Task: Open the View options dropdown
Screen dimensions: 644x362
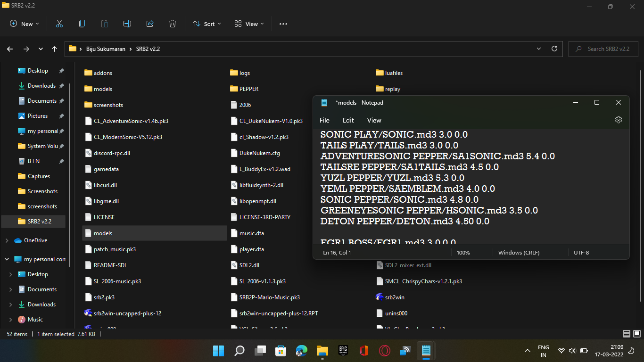Action: coord(249,24)
